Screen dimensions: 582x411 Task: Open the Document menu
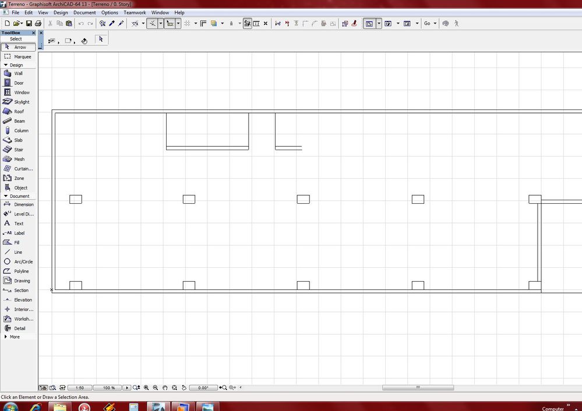coord(84,13)
